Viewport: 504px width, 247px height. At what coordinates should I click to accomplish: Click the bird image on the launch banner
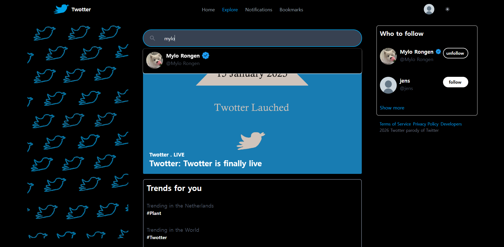251,141
